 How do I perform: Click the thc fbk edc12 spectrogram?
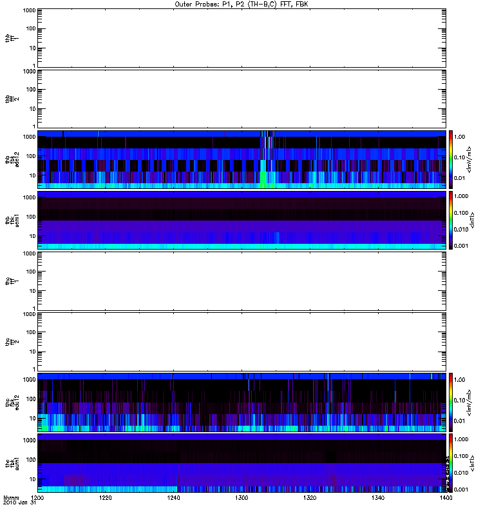point(241,402)
